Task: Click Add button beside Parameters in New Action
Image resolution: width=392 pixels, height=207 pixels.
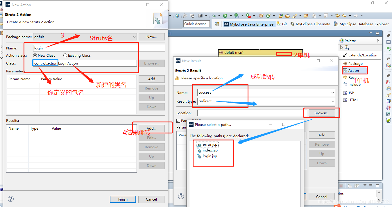Action: 151,79
